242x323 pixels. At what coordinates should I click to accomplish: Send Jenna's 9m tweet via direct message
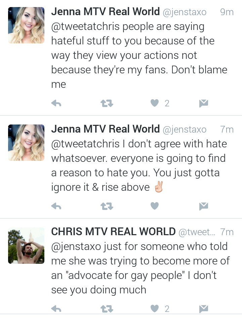pos(204,103)
